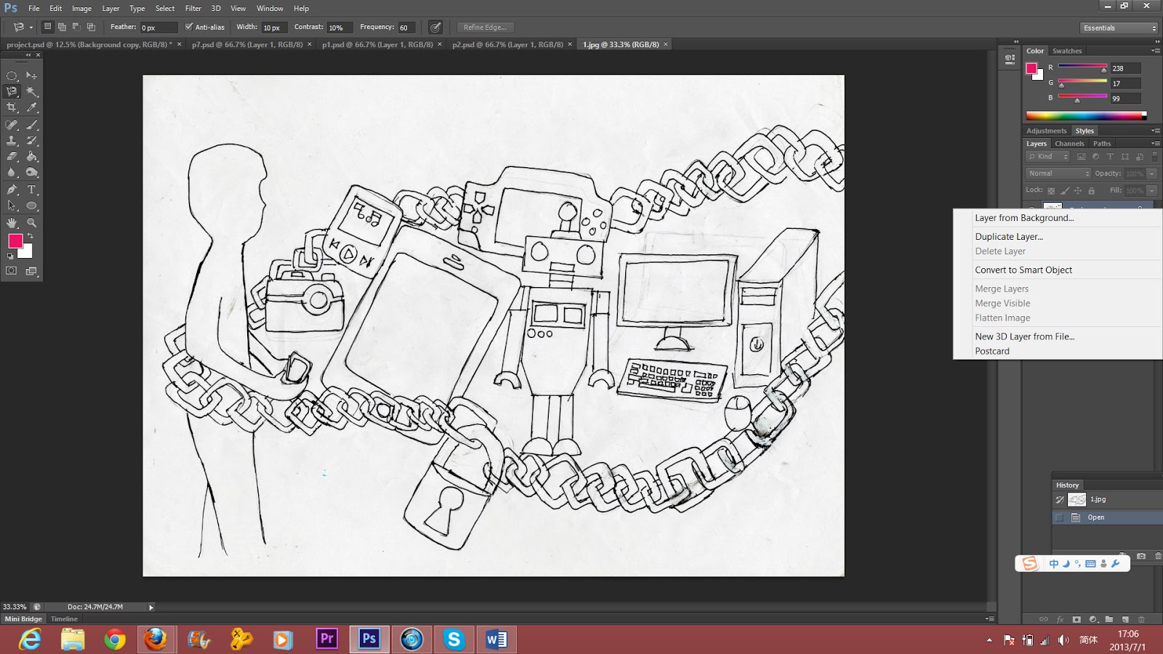Screen dimensions: 1163x654
Task: Toggle Quick Mask mode button
Action: (x=12, y=271)
